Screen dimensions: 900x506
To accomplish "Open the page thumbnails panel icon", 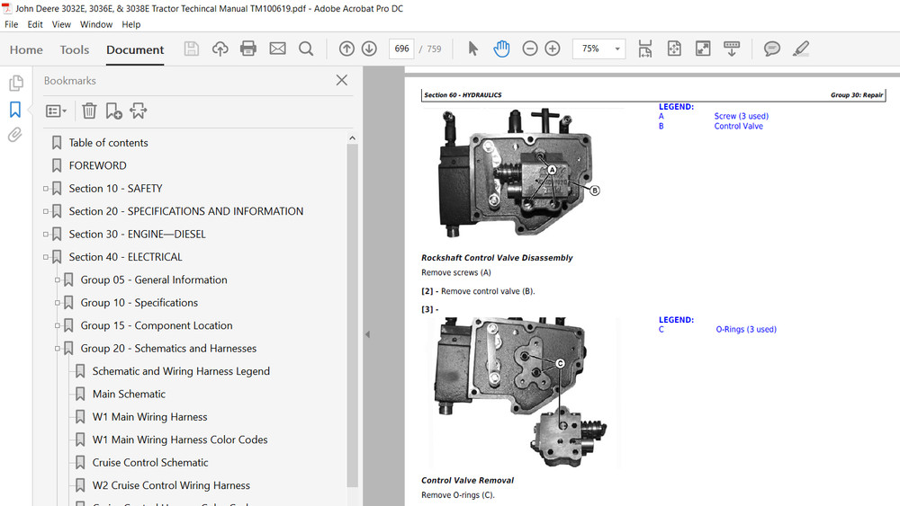I will tap(16, 83).
